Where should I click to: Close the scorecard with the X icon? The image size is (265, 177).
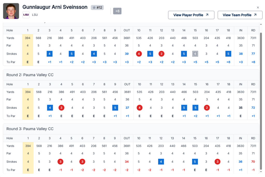258,7
